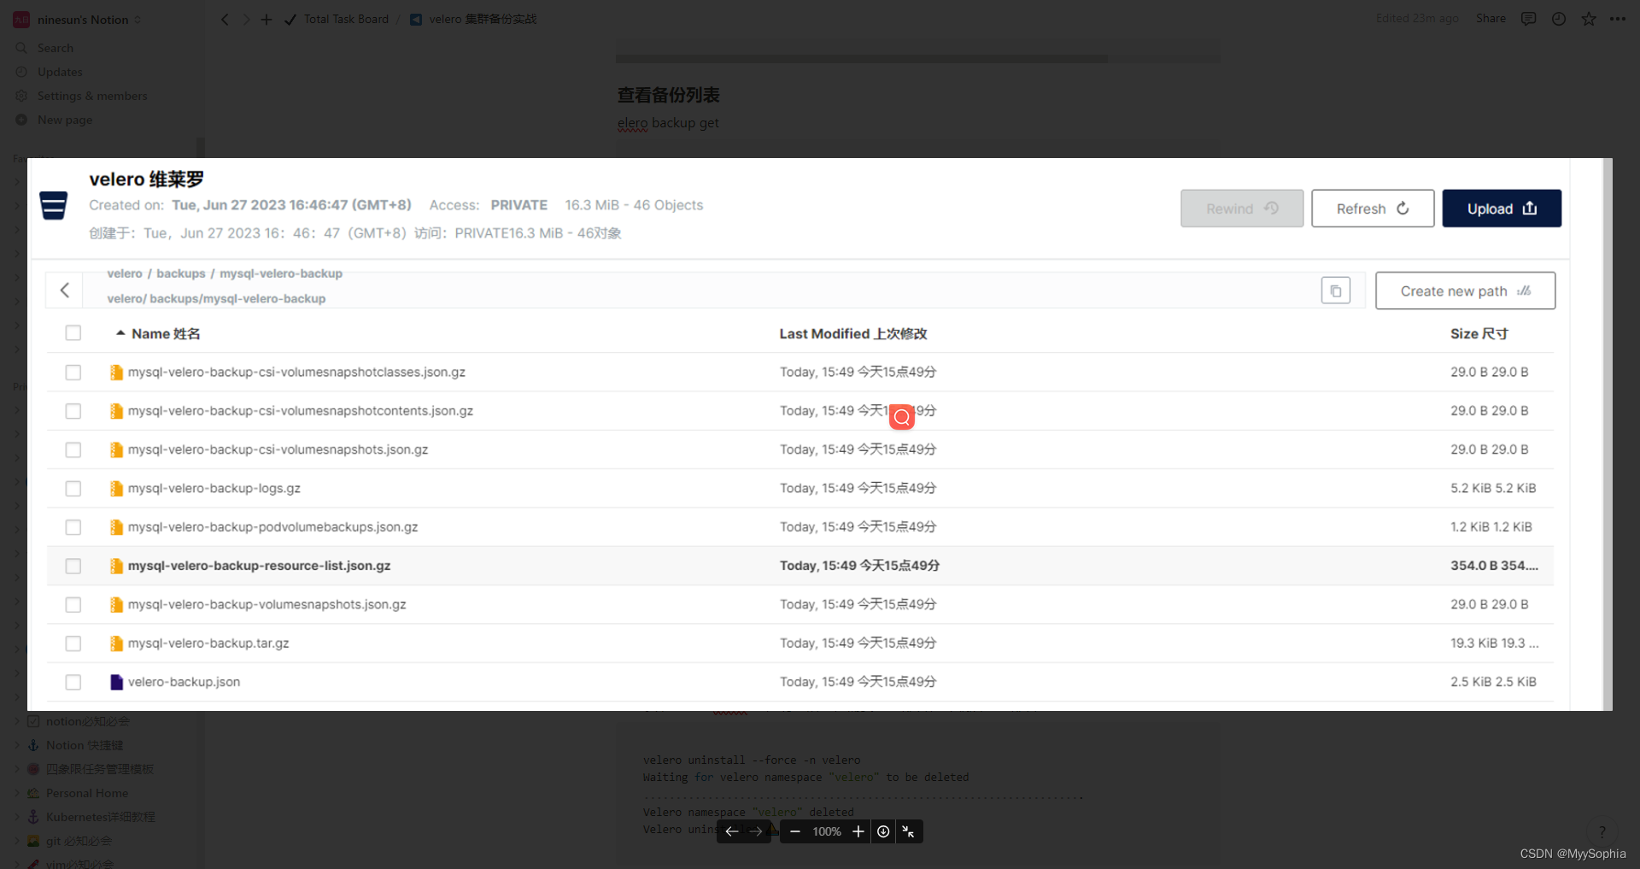The width and height of the screenshot is (1640, 869).
Task: Check the box for mysql-velero-backup.tar.gz
Action: (73, 643)
